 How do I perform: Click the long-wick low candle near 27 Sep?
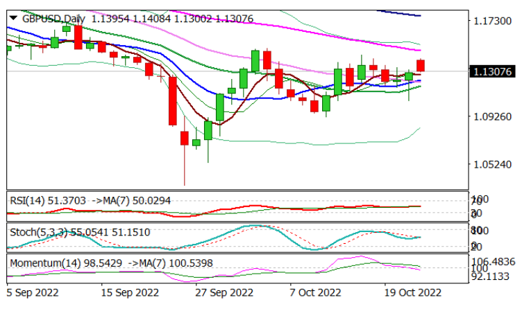(185, 139)
